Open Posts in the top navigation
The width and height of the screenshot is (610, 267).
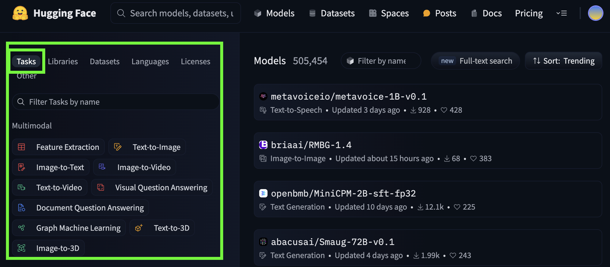(439, 13)
